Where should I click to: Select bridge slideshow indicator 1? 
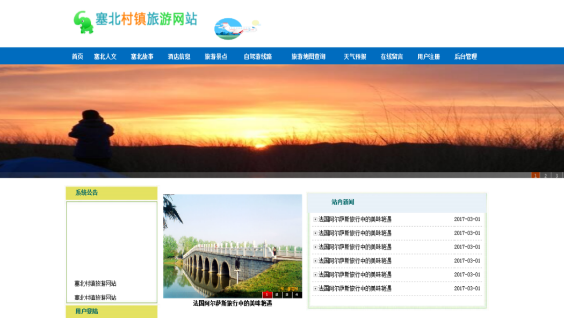click(267, 294)
